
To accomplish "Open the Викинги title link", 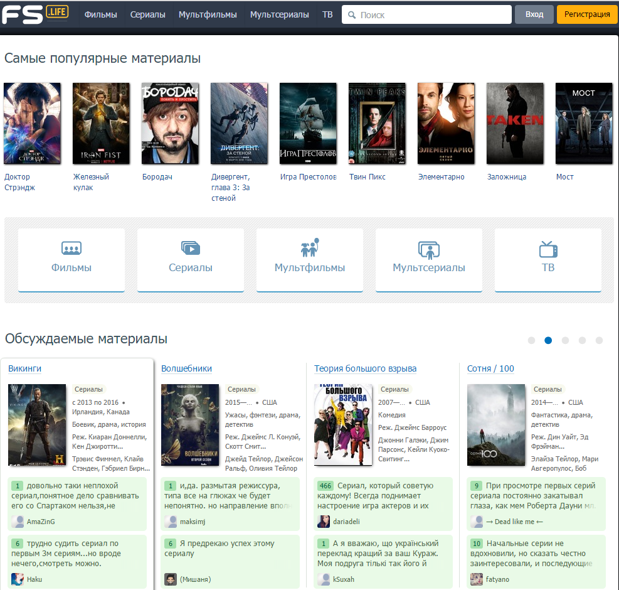I will 24,368.
